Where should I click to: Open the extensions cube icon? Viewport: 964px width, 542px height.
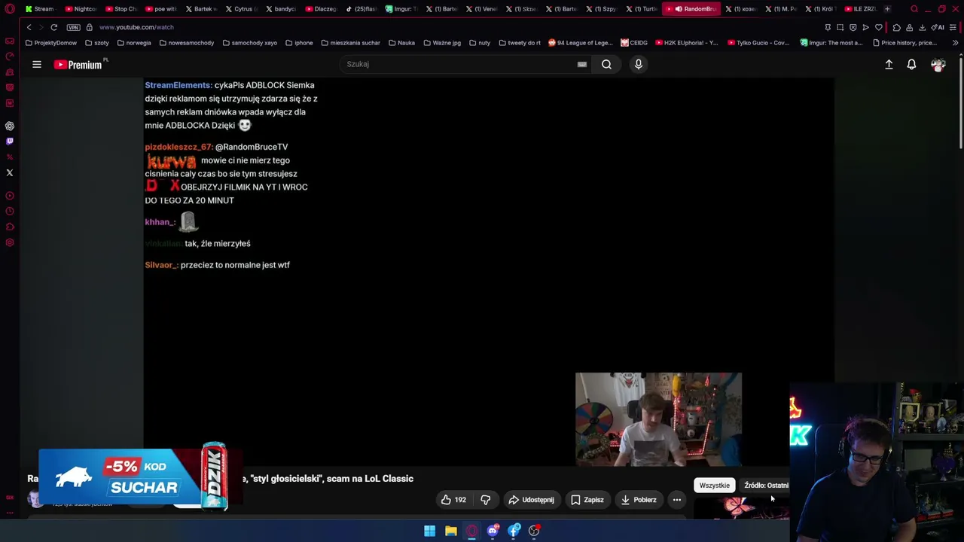pos(896,28)
